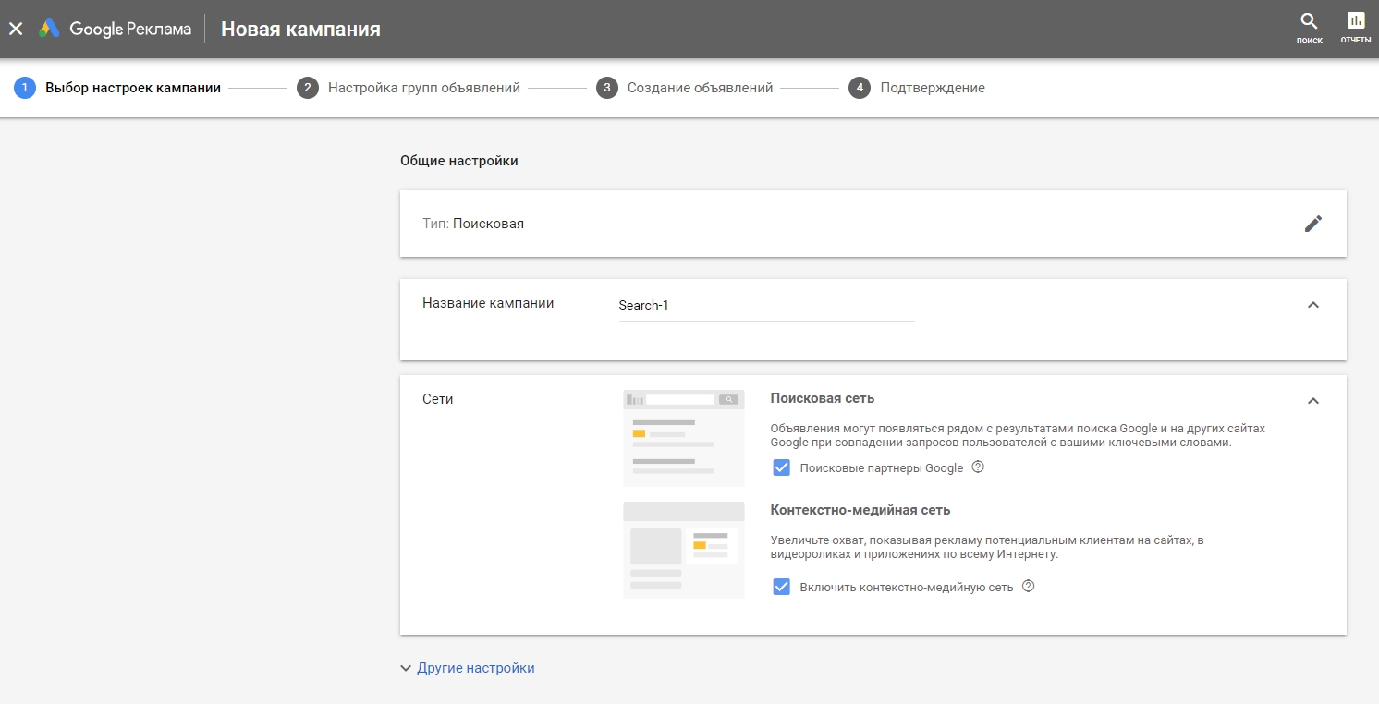This screenshot has height=704, width=1379.
Task: Click the Поисковая сеть heading
Action: click(x=823, y=398)
